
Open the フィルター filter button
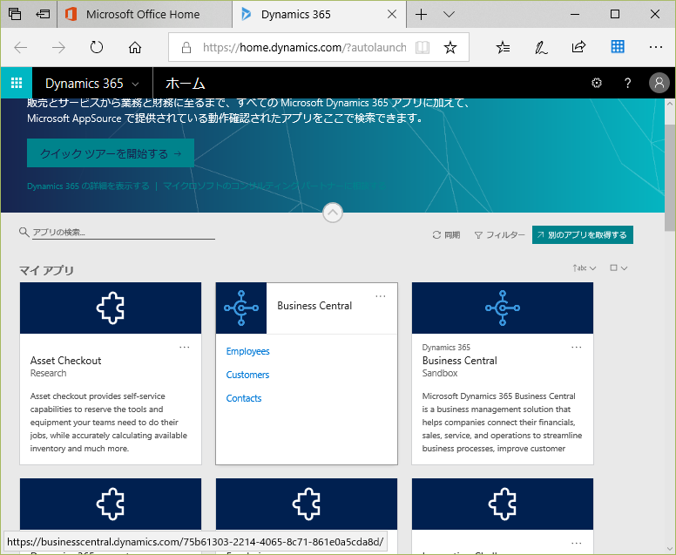500,235
